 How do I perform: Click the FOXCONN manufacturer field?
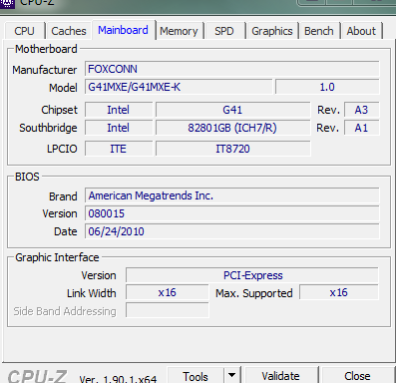(x=232, y=69)
